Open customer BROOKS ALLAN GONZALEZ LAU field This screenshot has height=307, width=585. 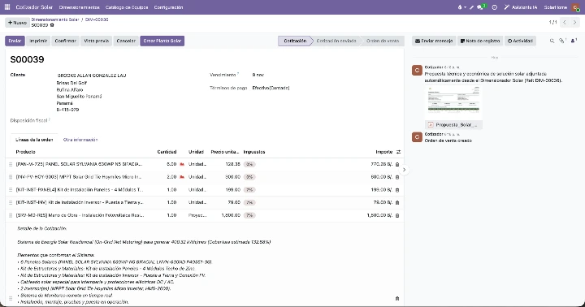click(92, 76)
